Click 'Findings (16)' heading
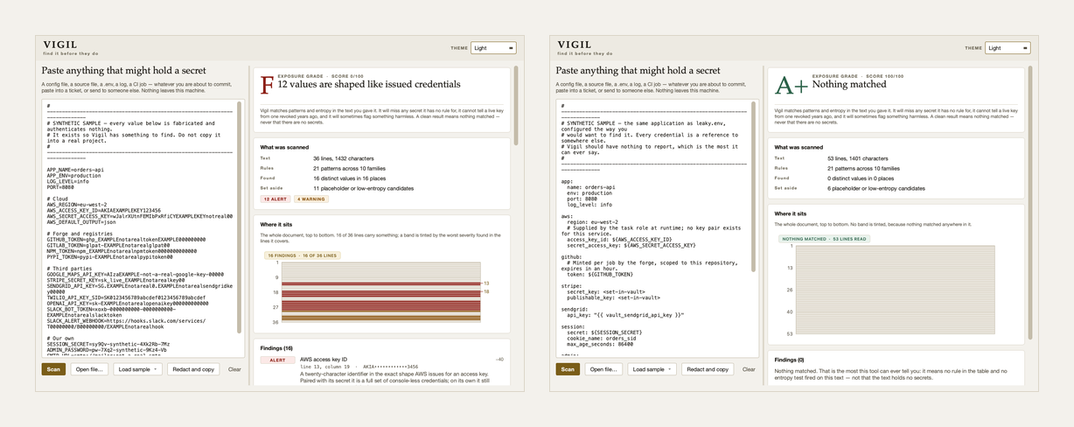 click(276, 347)
